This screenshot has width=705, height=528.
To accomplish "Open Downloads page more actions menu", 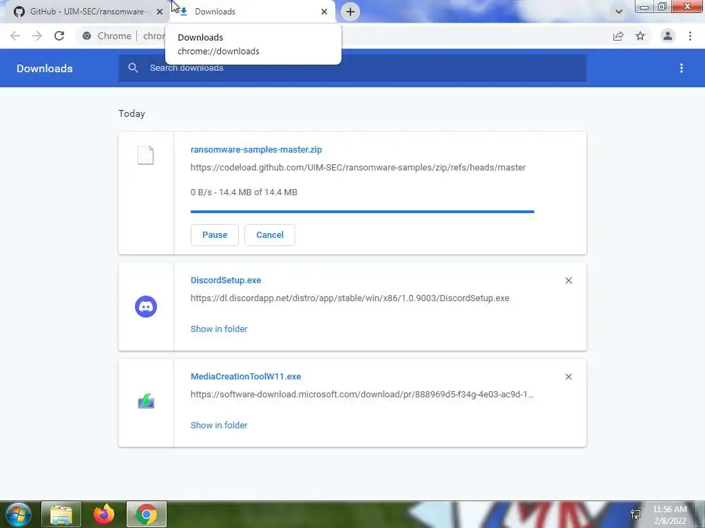I will (x=682, y=68).
